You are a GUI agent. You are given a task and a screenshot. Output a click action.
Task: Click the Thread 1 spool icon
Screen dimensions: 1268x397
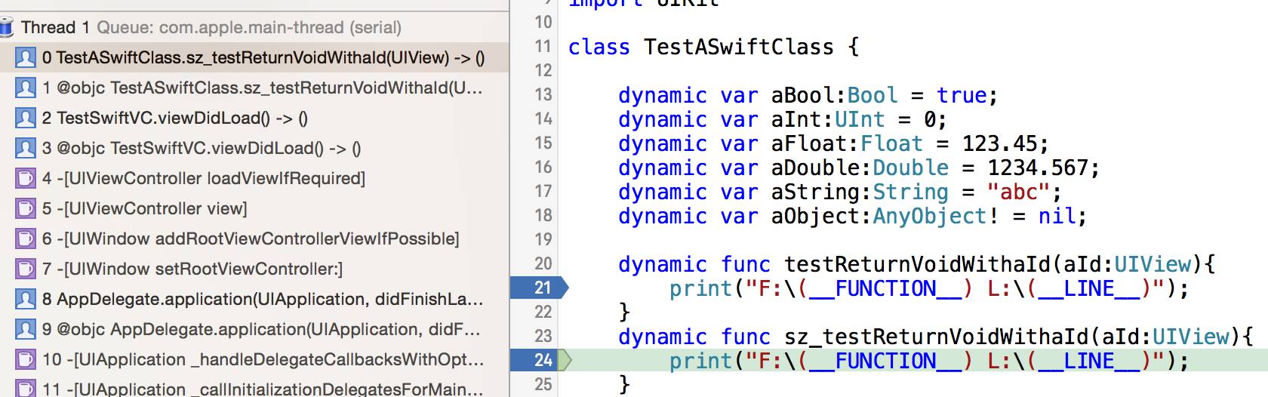point(7,28)
